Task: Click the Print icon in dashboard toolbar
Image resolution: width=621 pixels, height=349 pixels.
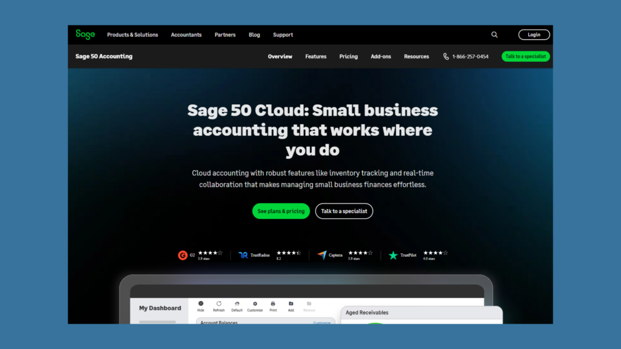Action: tap(273, 304)
